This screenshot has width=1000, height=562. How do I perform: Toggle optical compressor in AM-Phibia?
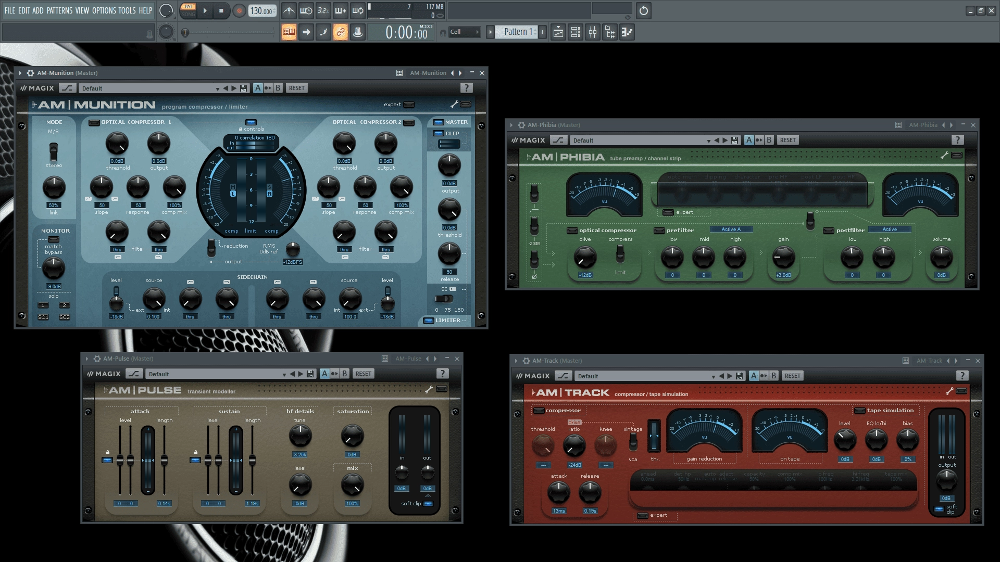click(x=572, y=231)
